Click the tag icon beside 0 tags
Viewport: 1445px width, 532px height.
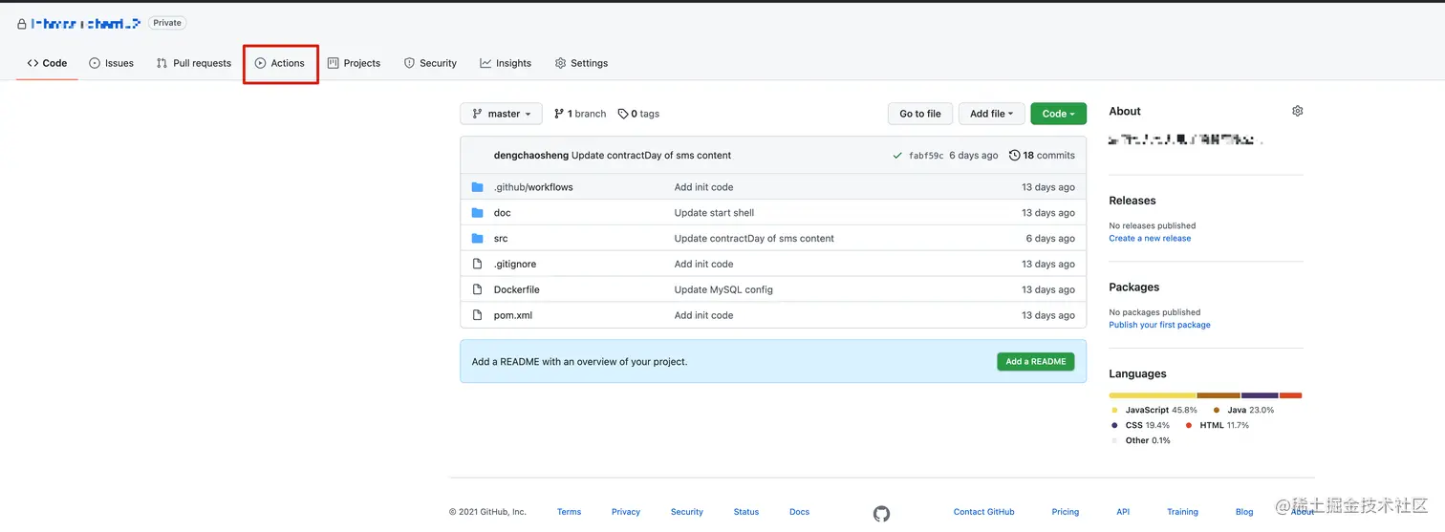coord(623,114)
